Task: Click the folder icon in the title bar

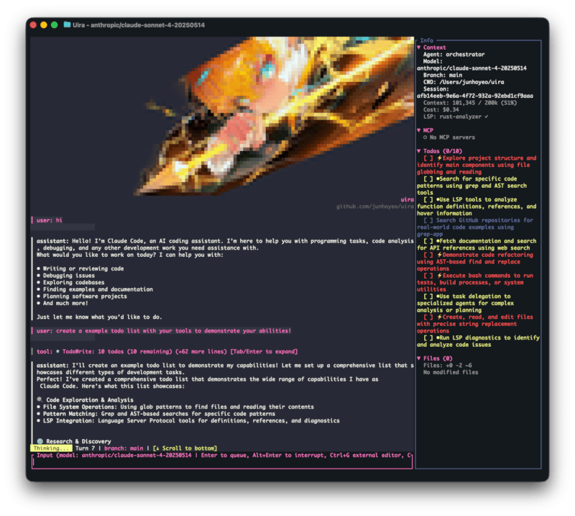Action: point(67,24)
